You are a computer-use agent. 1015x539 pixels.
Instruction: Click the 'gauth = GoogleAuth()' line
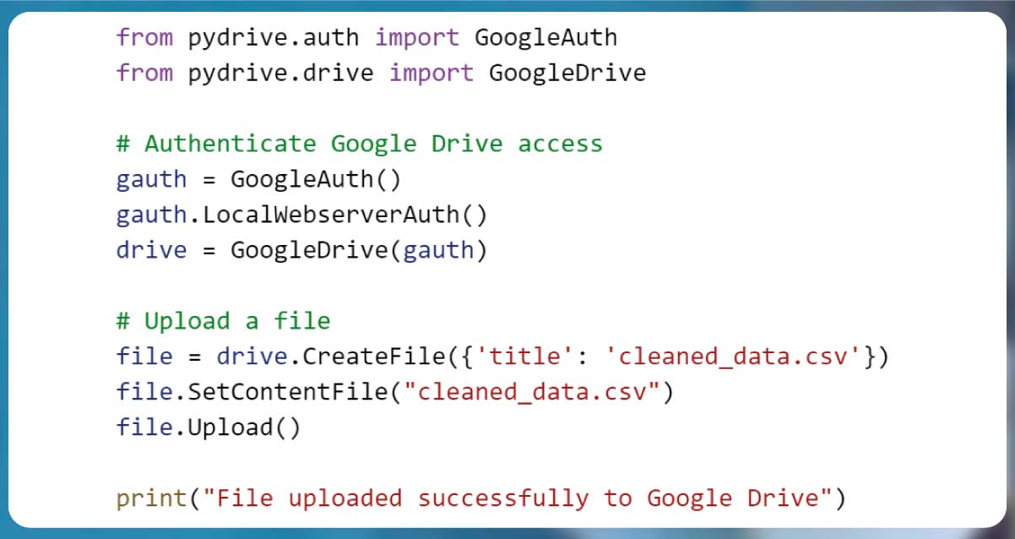click(258, 179)
